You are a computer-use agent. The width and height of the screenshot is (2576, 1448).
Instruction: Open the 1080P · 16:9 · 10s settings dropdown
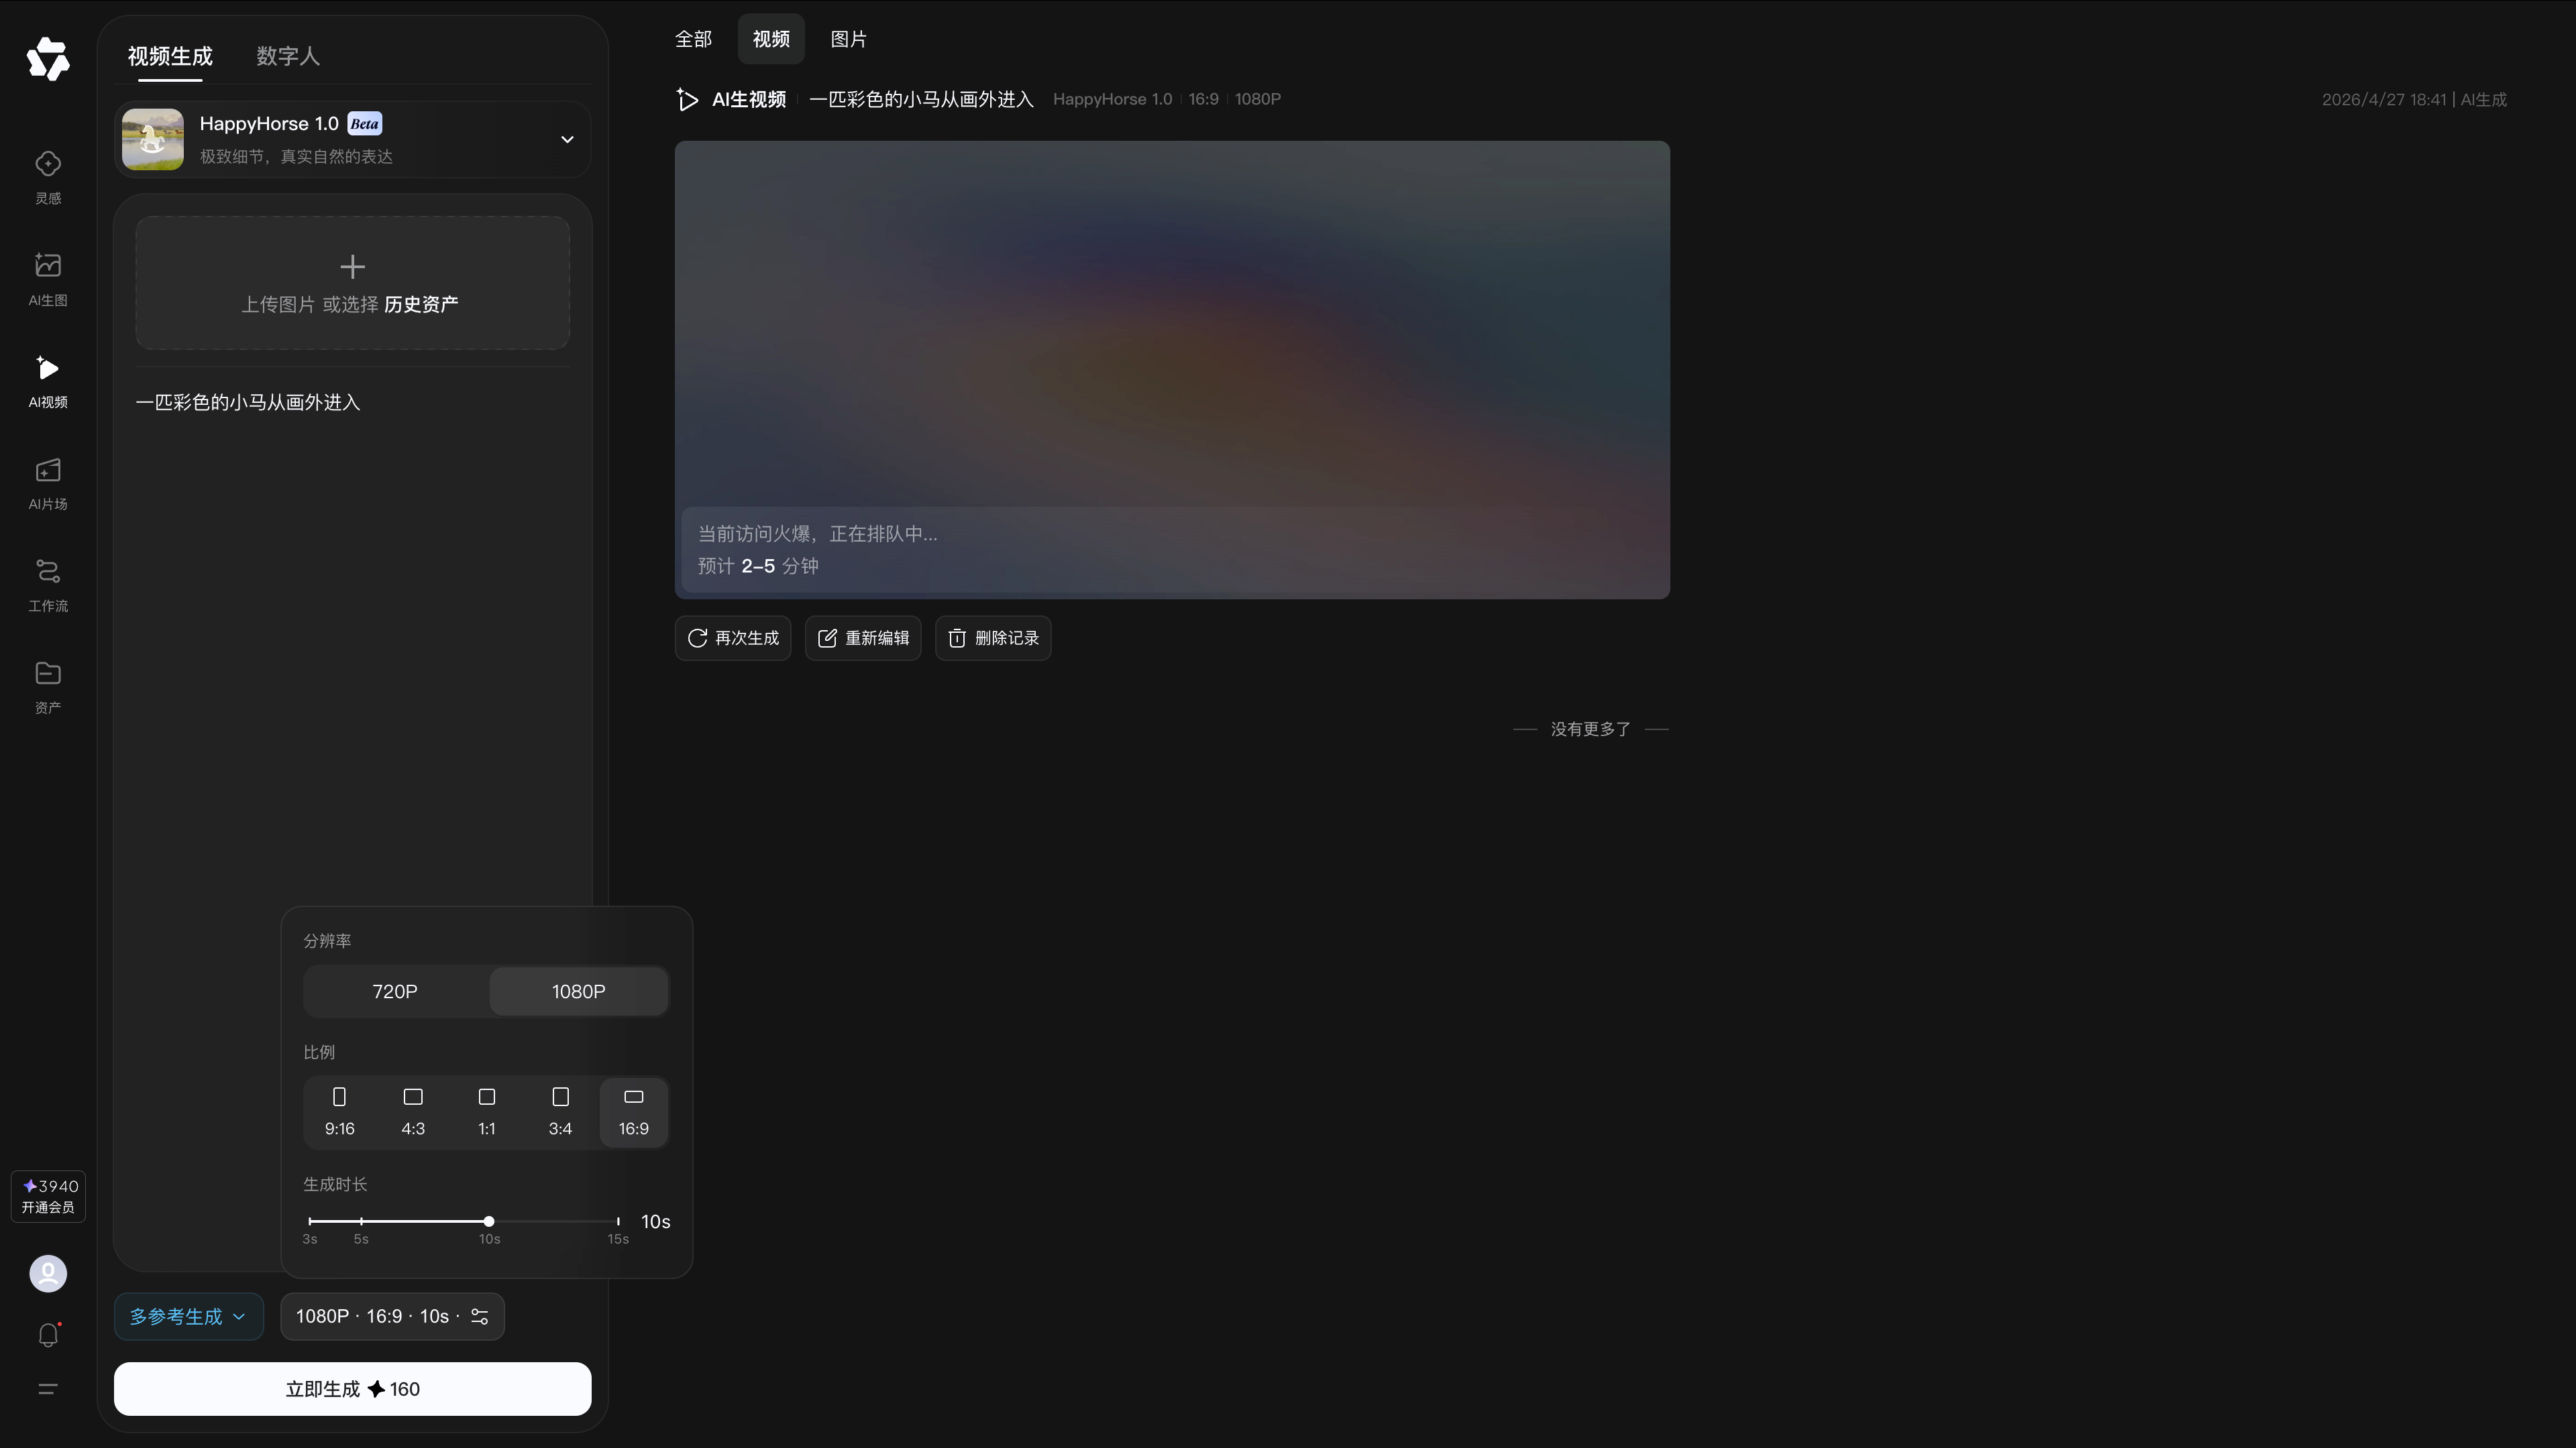391,1316
